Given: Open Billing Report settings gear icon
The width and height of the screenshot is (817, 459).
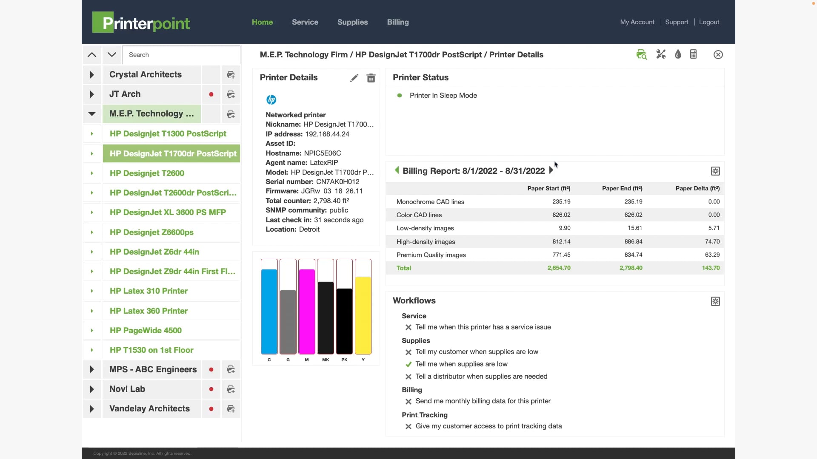Looking at the screenshot, I should [x=715, y=171].
